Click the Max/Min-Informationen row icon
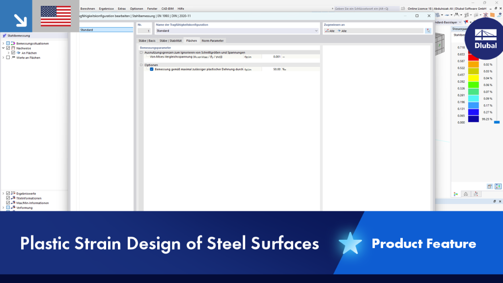503x283 pixels. pyautogui.click(x=13, y=203)
